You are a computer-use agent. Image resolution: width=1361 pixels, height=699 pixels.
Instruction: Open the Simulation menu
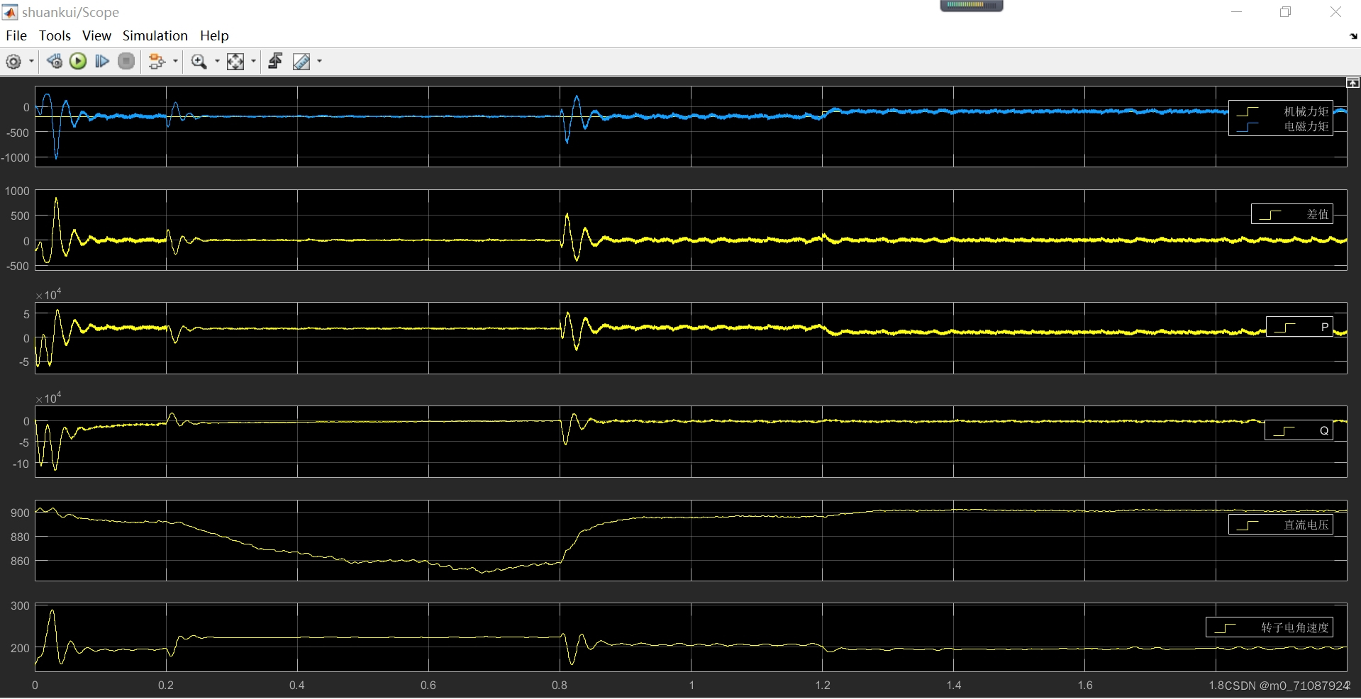(155, 35)
